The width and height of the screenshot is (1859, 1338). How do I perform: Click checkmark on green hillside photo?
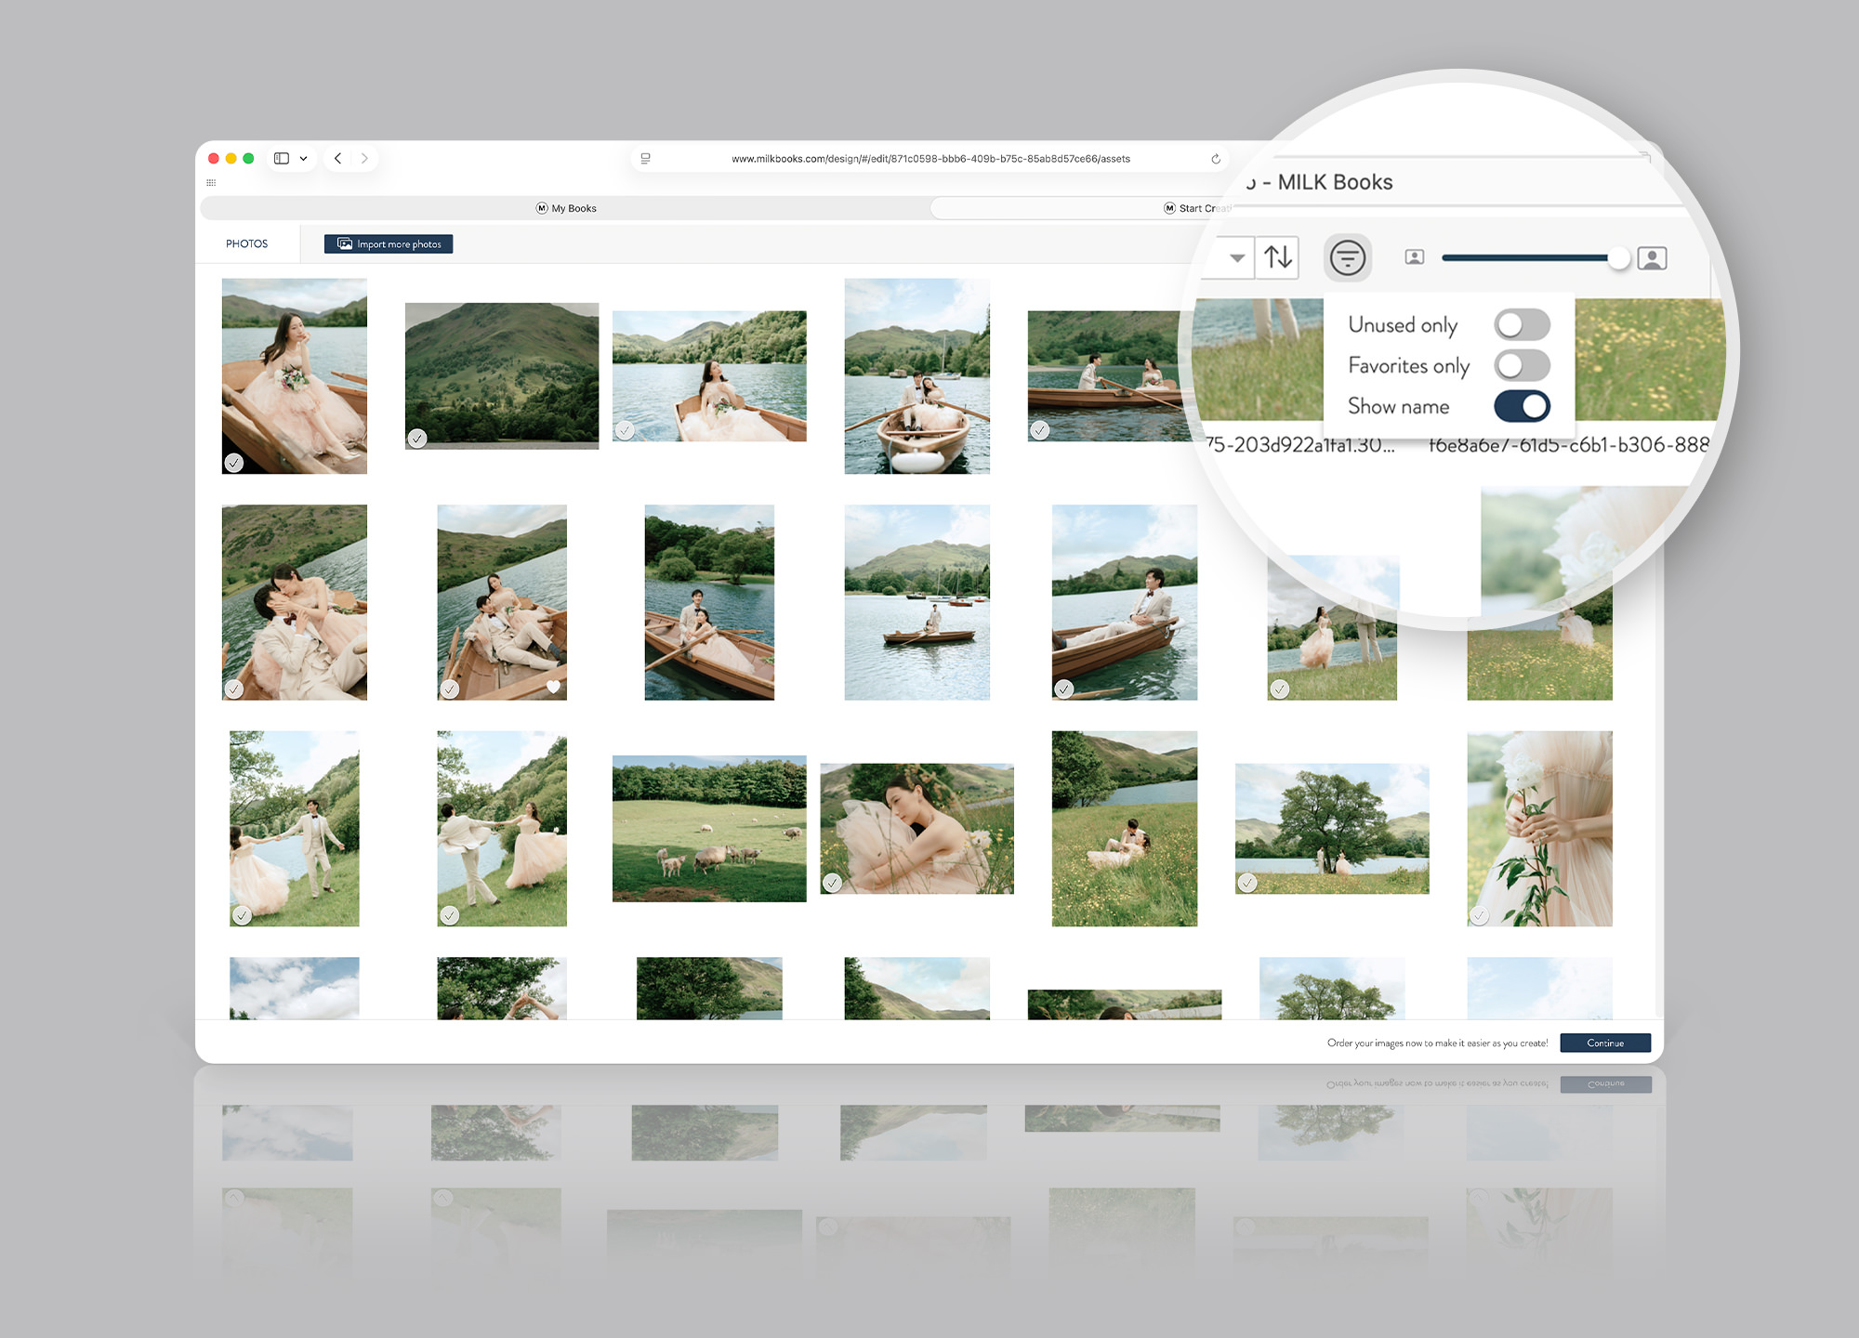pos(417,439)
